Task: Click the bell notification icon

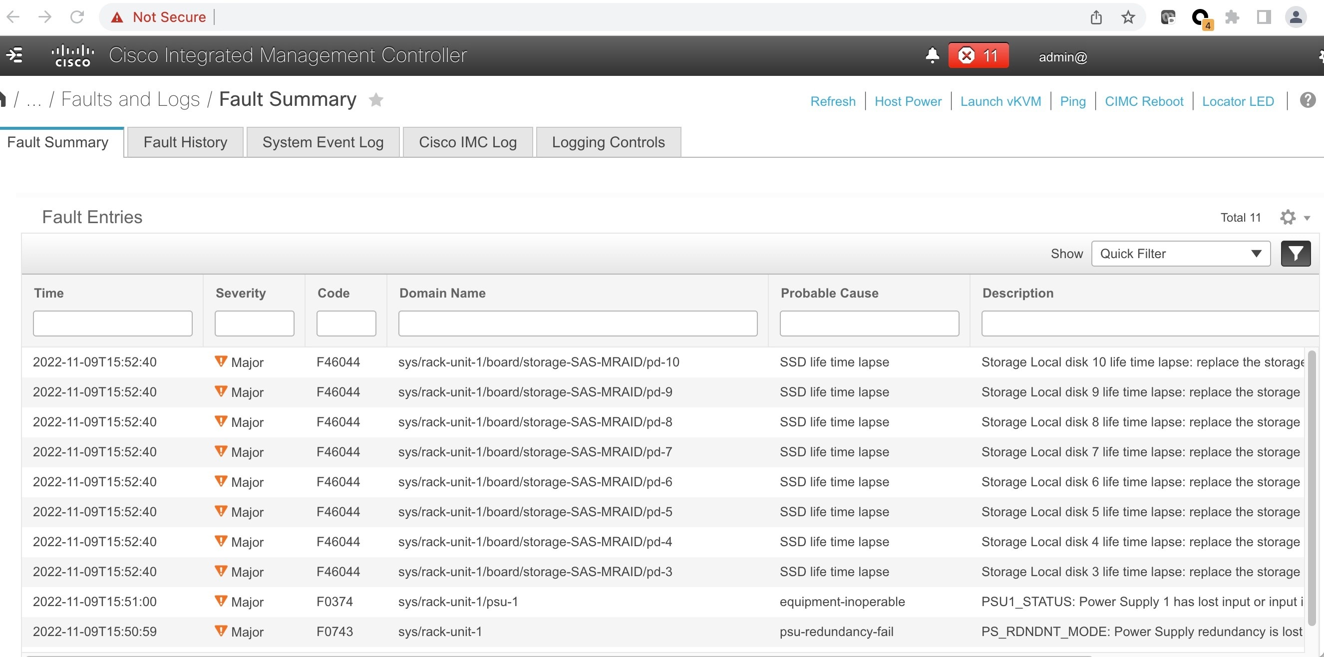Action: pos(932,55)
